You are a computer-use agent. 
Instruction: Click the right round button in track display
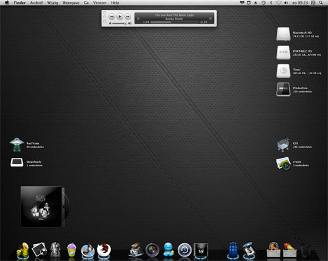[x=211, y=18]
